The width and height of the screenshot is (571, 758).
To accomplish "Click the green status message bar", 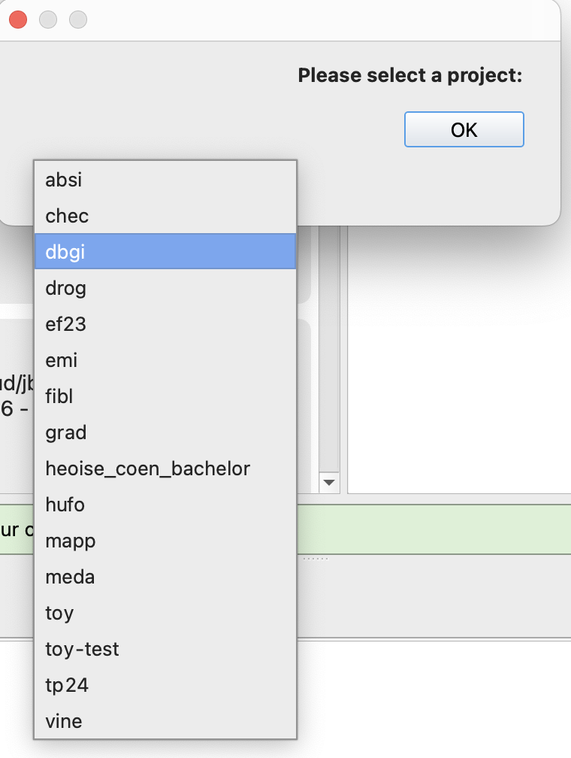I will (x=436, y=529).
